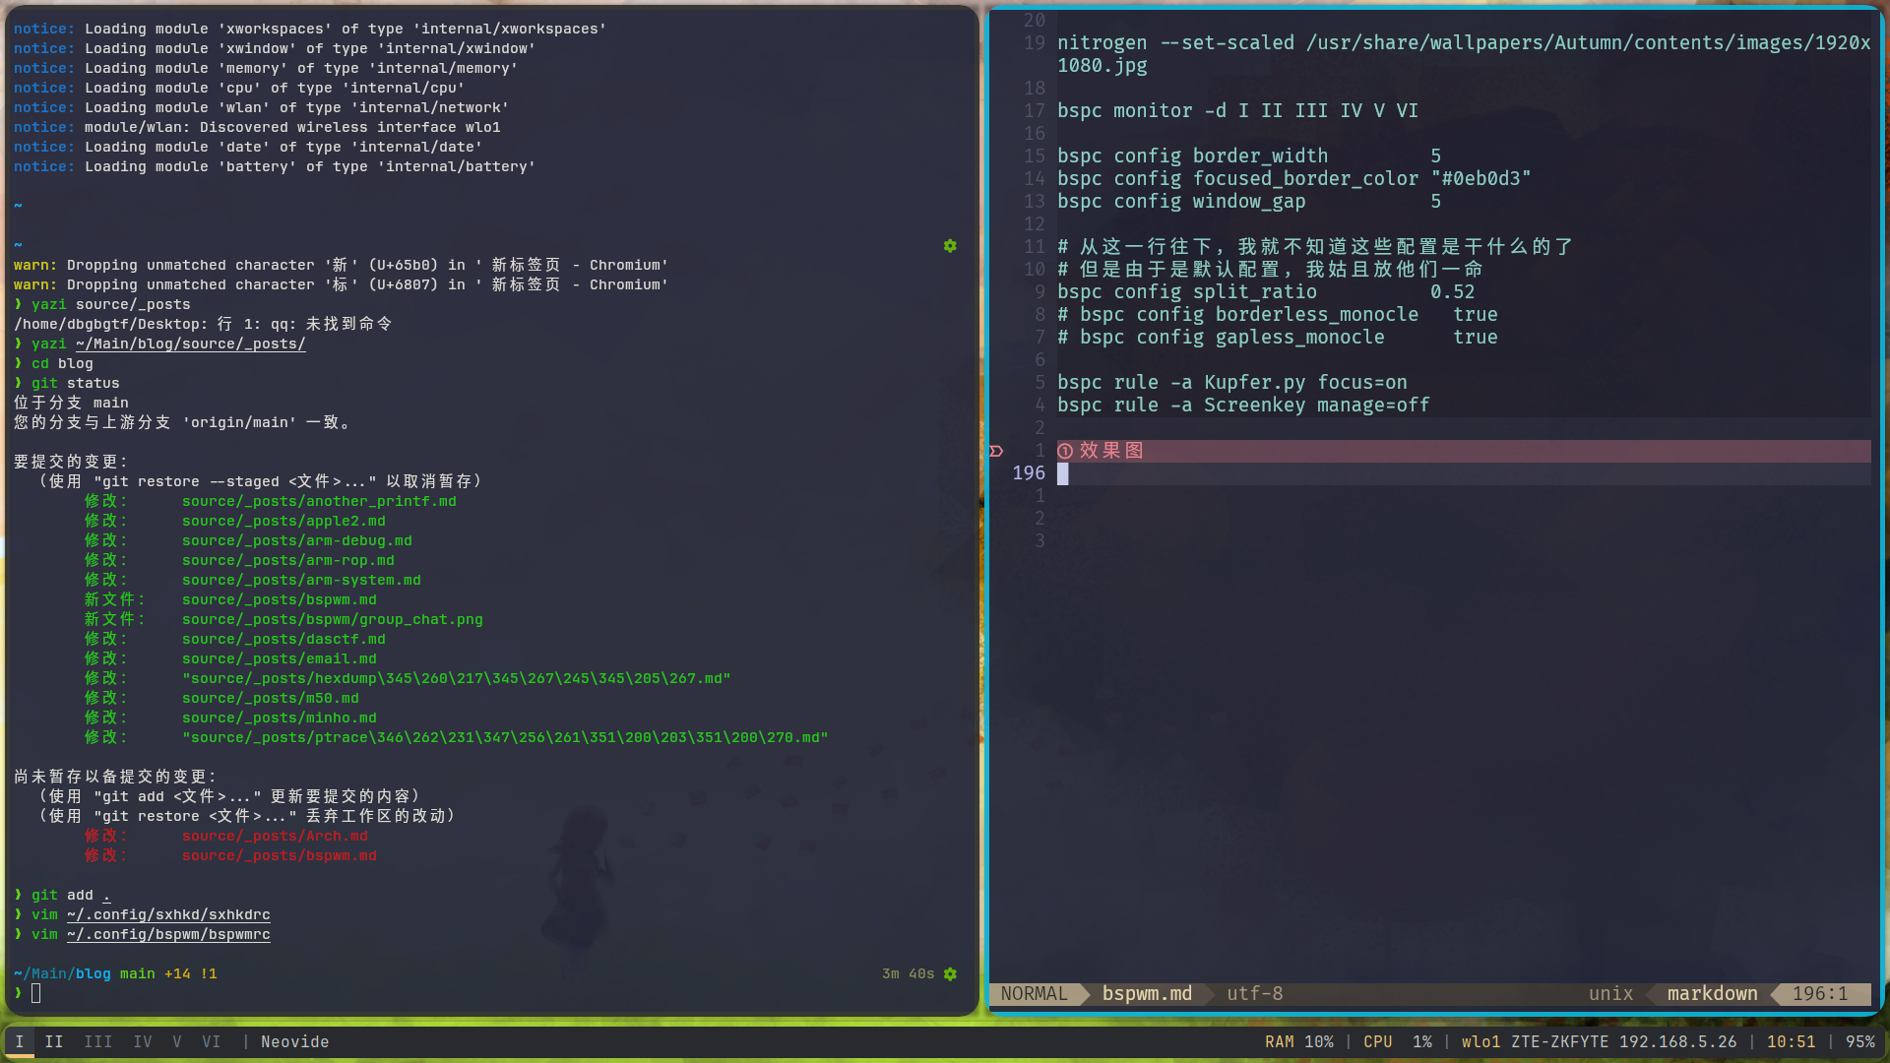
Task: Switch to workspace III in polybar
Action: click(97, 1041)
